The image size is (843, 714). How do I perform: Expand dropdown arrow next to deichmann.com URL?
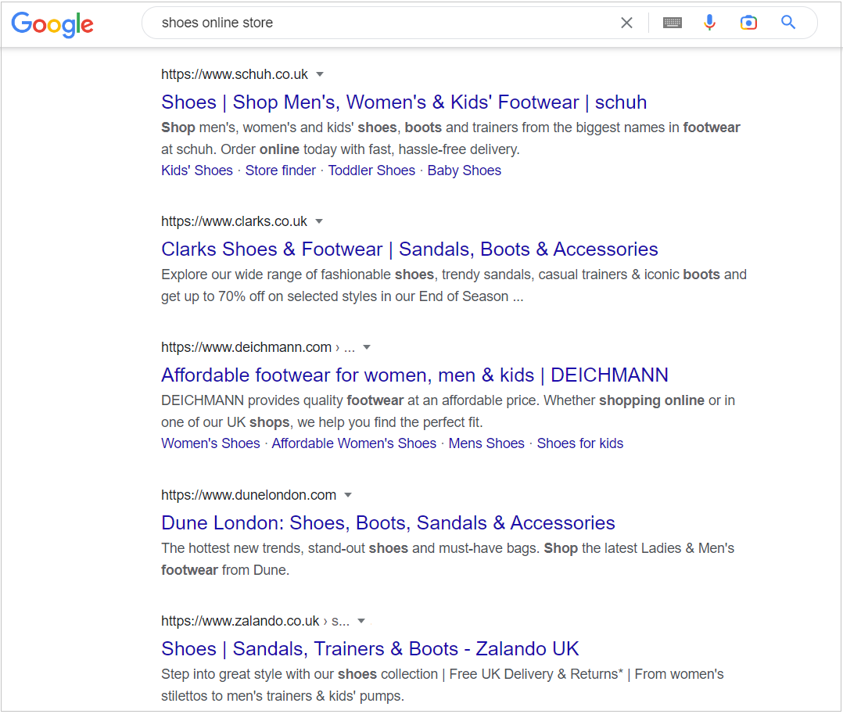click(367, 347)
